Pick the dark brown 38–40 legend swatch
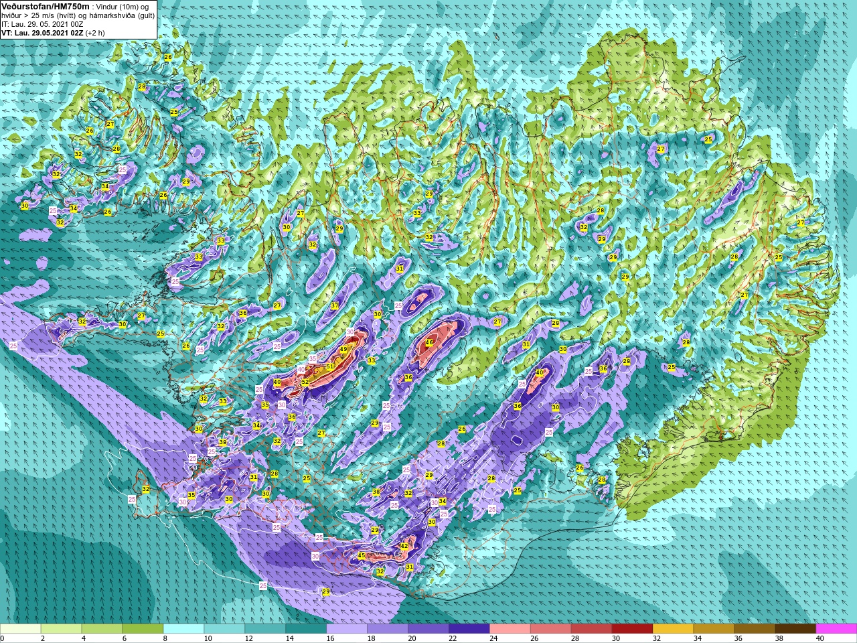Viewport: 857px width, 643px height. [x=797, y=629]
